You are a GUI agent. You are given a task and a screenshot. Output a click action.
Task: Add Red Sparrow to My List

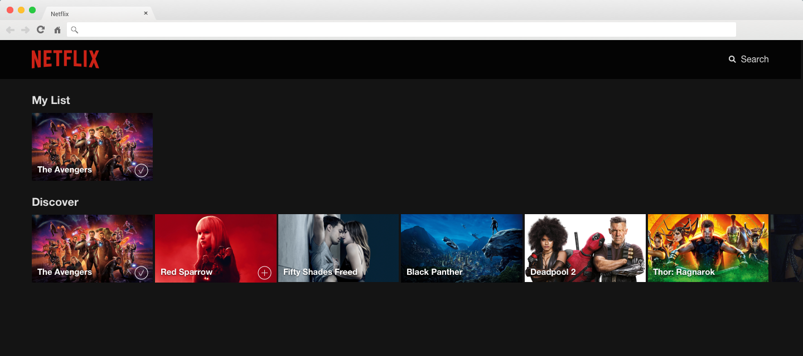point(264,273)
